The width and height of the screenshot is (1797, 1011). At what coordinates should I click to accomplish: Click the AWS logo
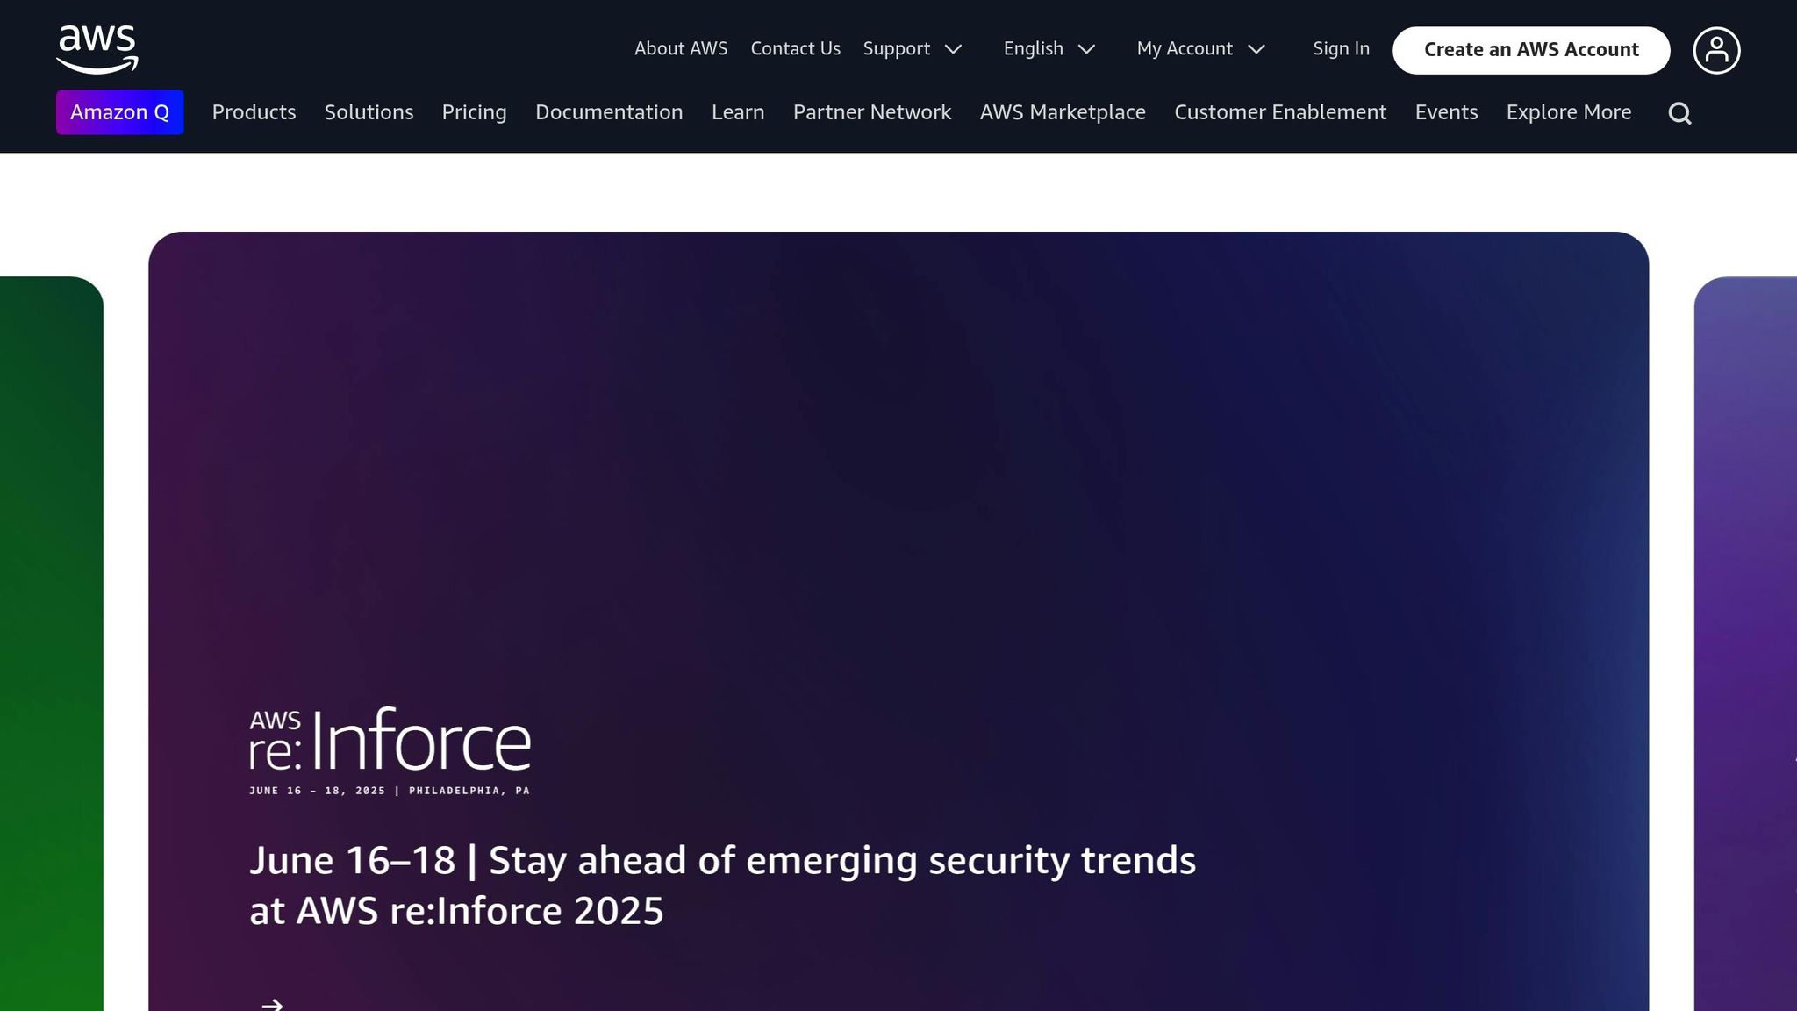click(97, 49)
